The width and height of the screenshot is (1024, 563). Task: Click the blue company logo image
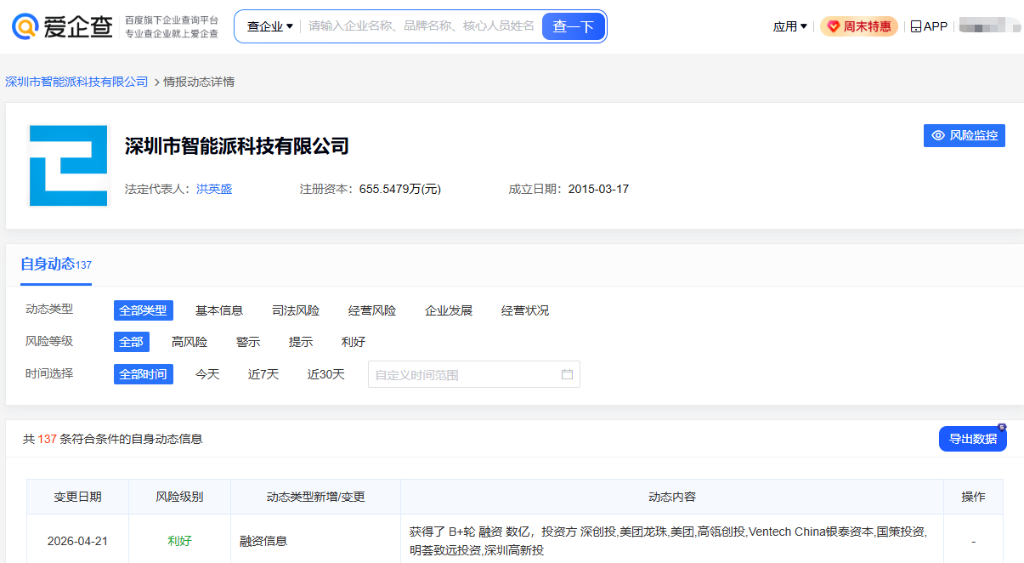coord(68,164)
